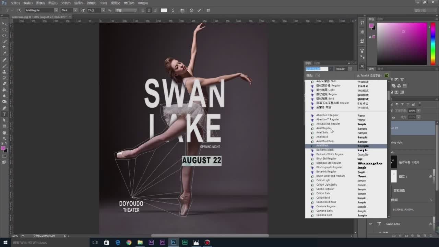The height and width of the screenshot is (247, 439).
Task: Commit current text edits checkmark
Action: pyautogui.click(x=199, y=10)
